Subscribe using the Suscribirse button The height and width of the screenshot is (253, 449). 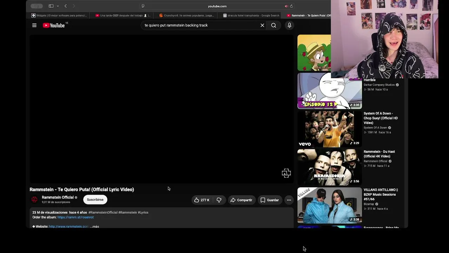pyautogui.click(x=95, y=200)
